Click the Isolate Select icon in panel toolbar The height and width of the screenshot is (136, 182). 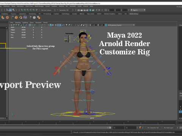coord(78,25)
